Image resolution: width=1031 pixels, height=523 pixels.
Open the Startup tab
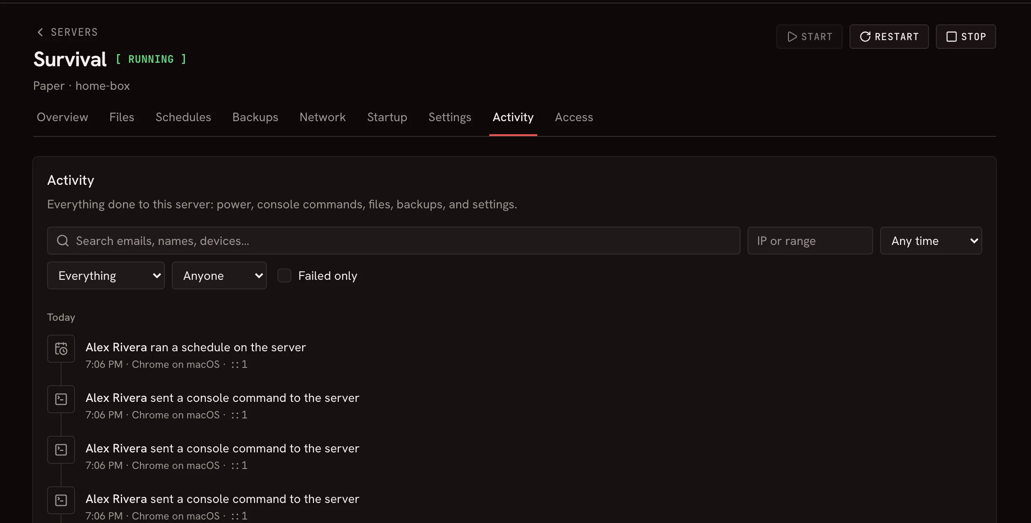[x=387, y=117]
